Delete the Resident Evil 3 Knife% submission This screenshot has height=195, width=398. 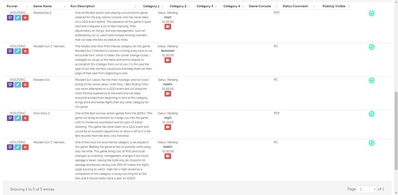tap(25, 147)
